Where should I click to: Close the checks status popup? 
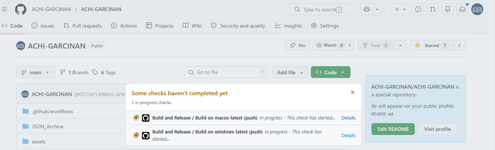pyautogui.click(x=353, y=93)
